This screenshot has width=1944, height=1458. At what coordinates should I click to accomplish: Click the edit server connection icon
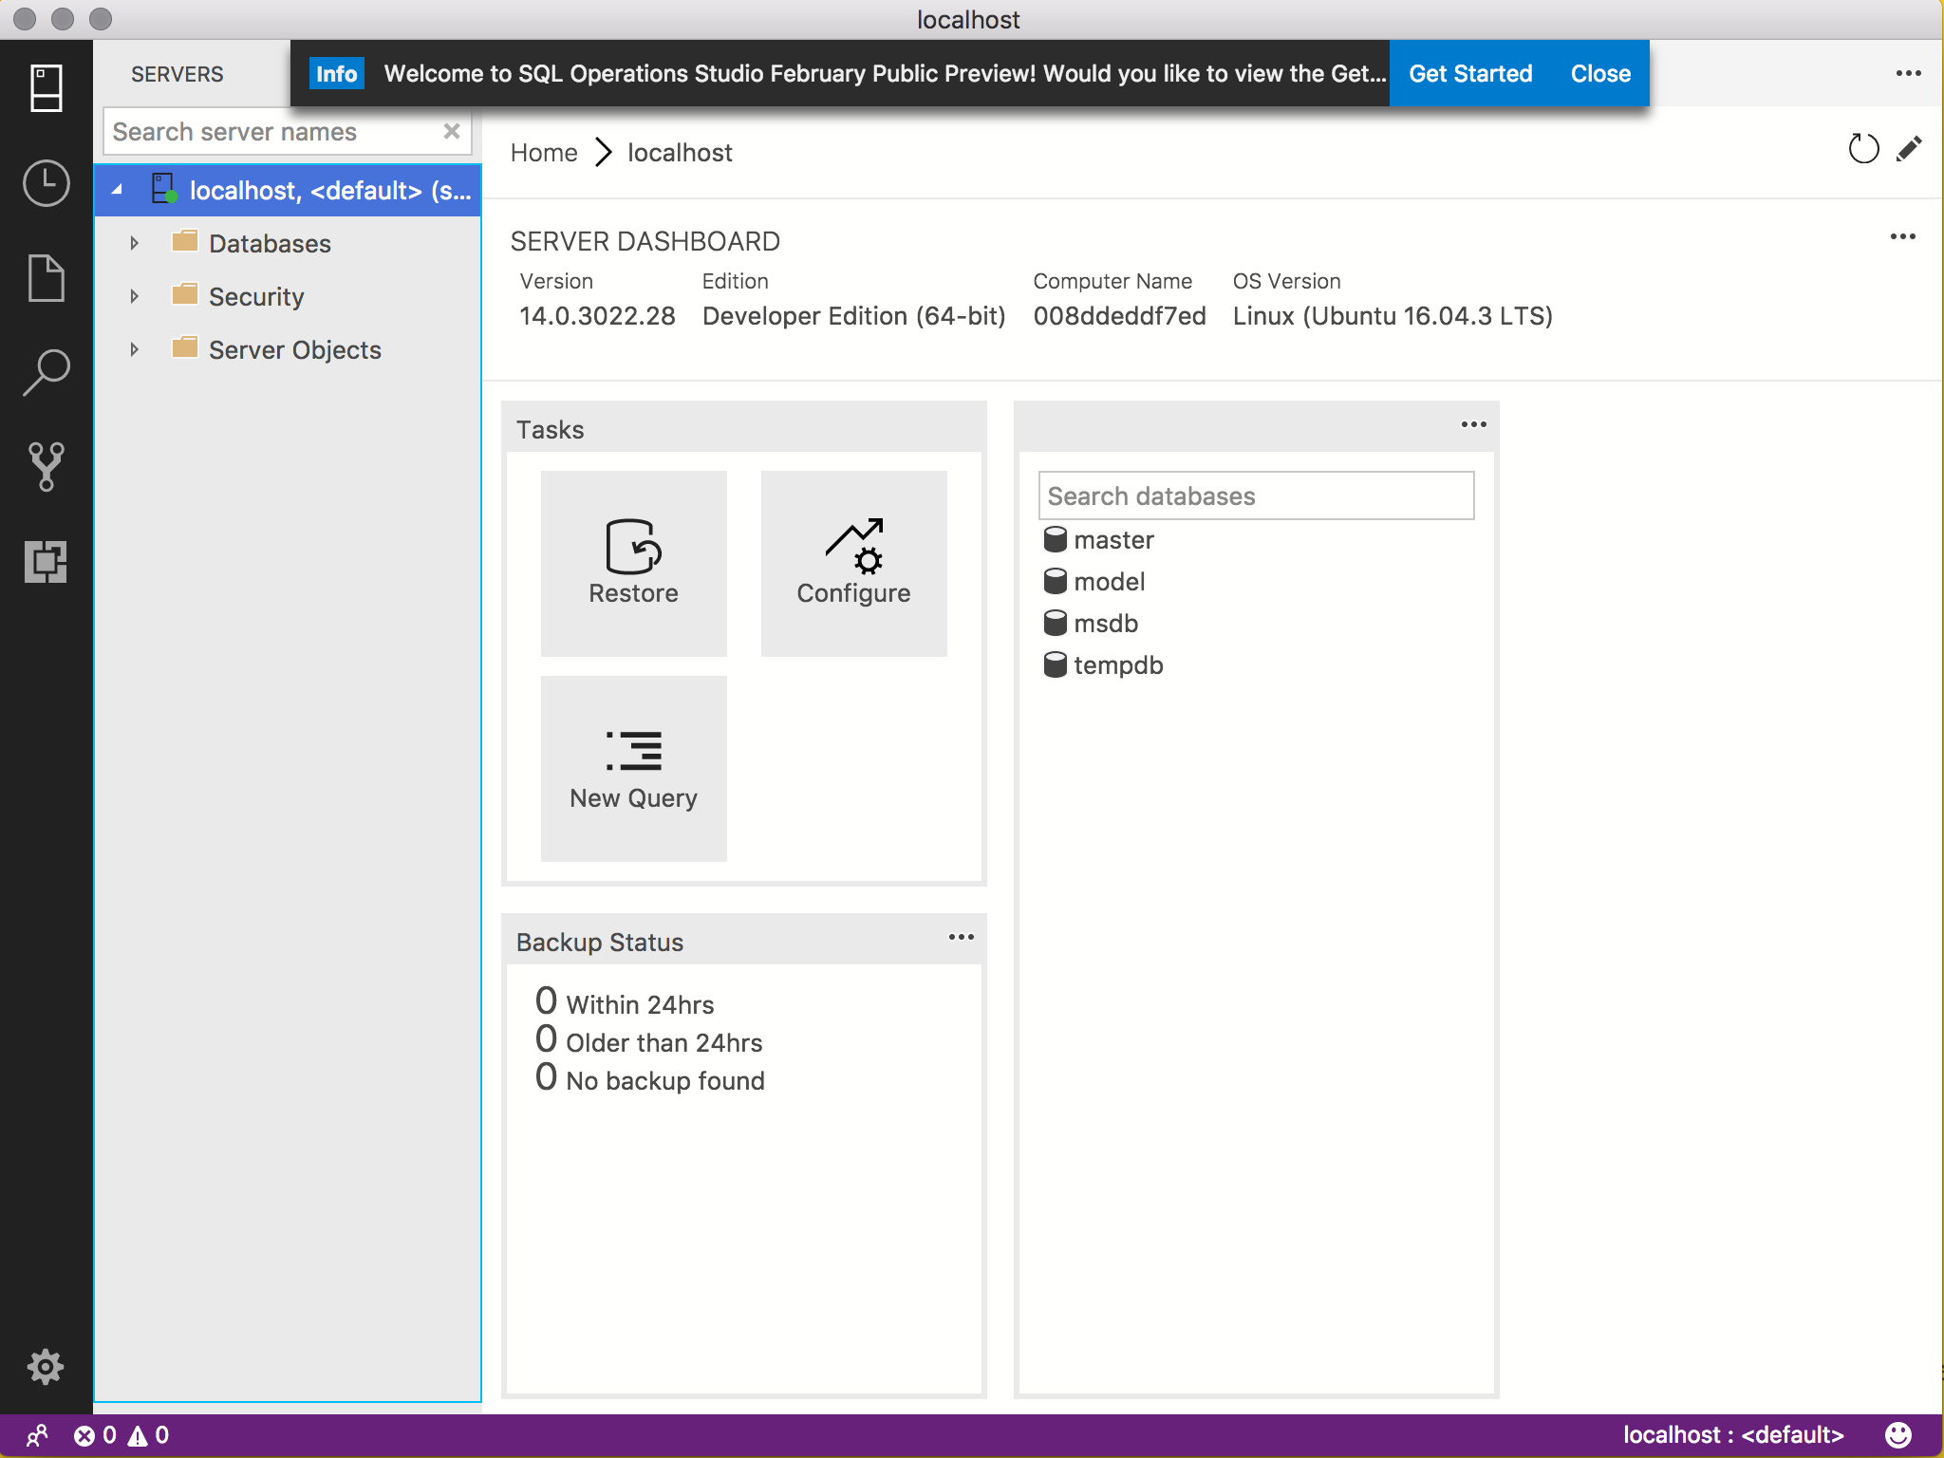pos(1911,150)
